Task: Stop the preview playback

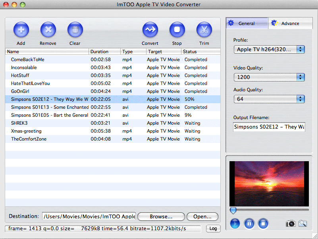Action: [x=263, y=224]
